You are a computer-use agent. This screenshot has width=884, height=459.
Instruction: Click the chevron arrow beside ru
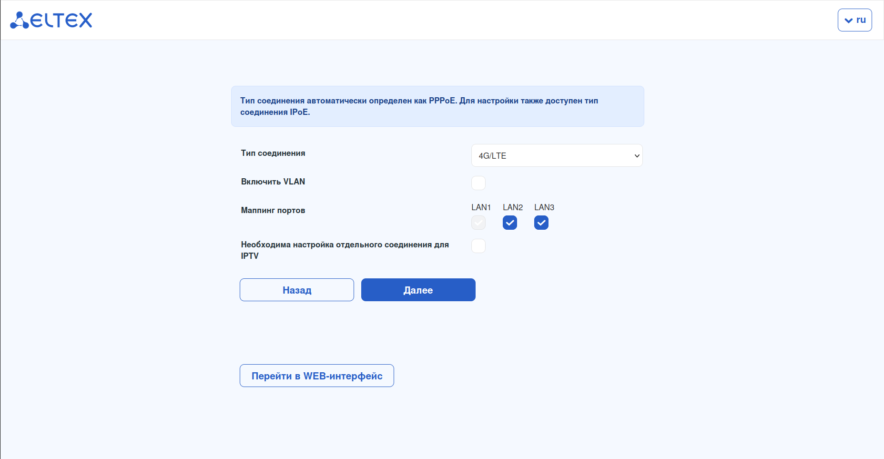(848, 20)
